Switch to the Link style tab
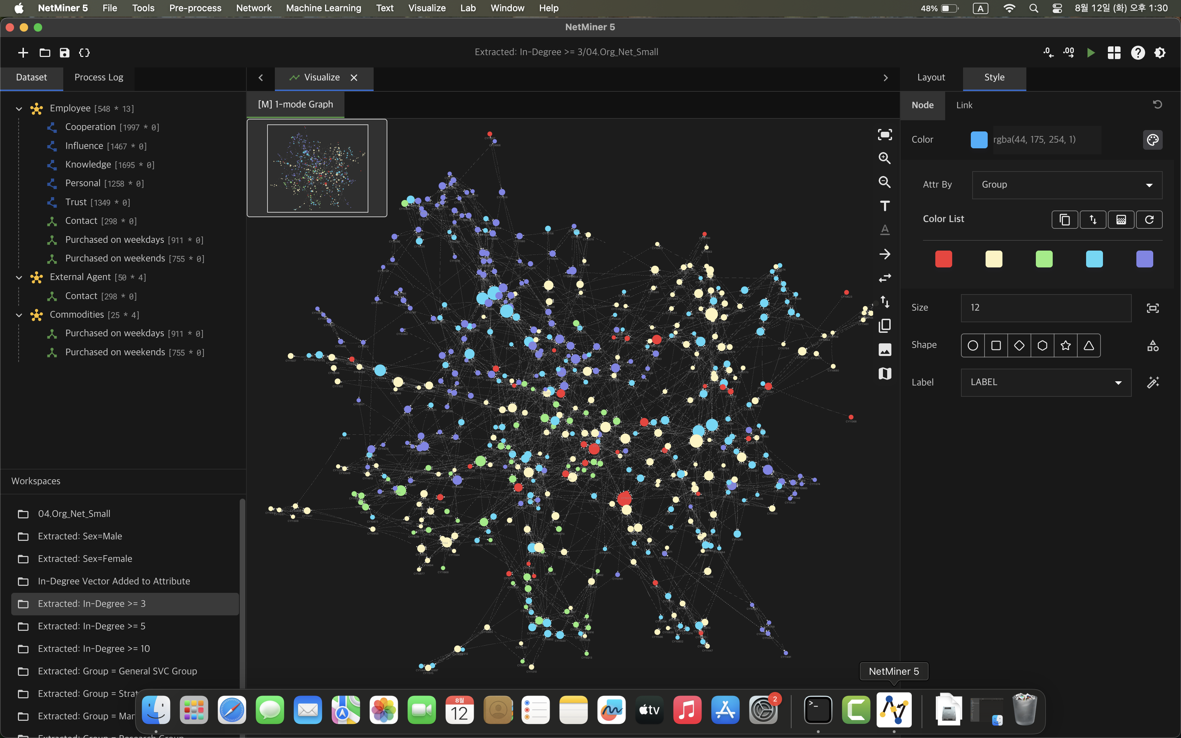This screenshot has height=738, width=1181. point(964,105)
